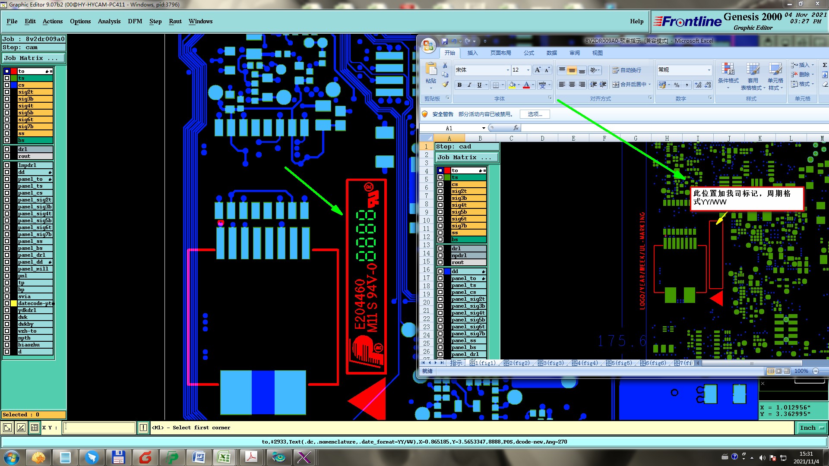The image size is (829, 466).
Task: Switch to the 页面布局 ribbon tab
Action: pos(500,53)
